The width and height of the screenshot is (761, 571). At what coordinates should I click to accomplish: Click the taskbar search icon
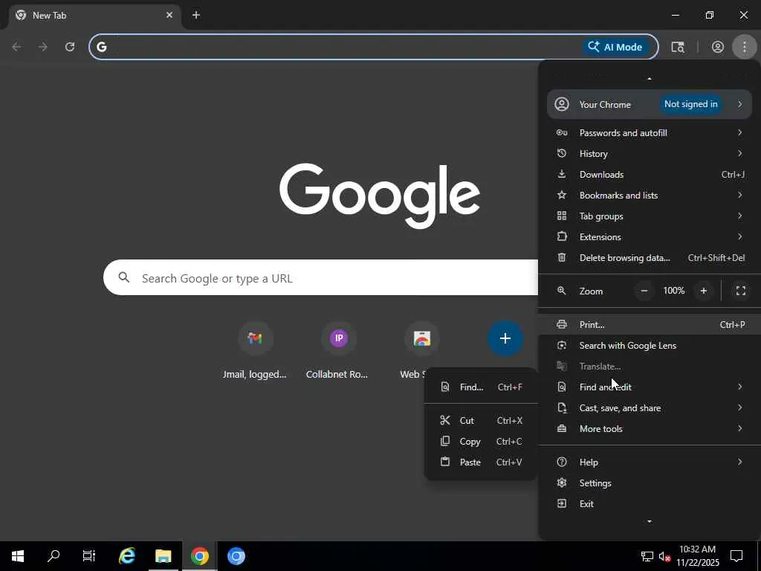54,556
